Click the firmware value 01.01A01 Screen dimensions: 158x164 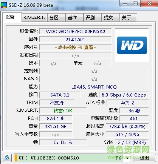click(76, 40)
